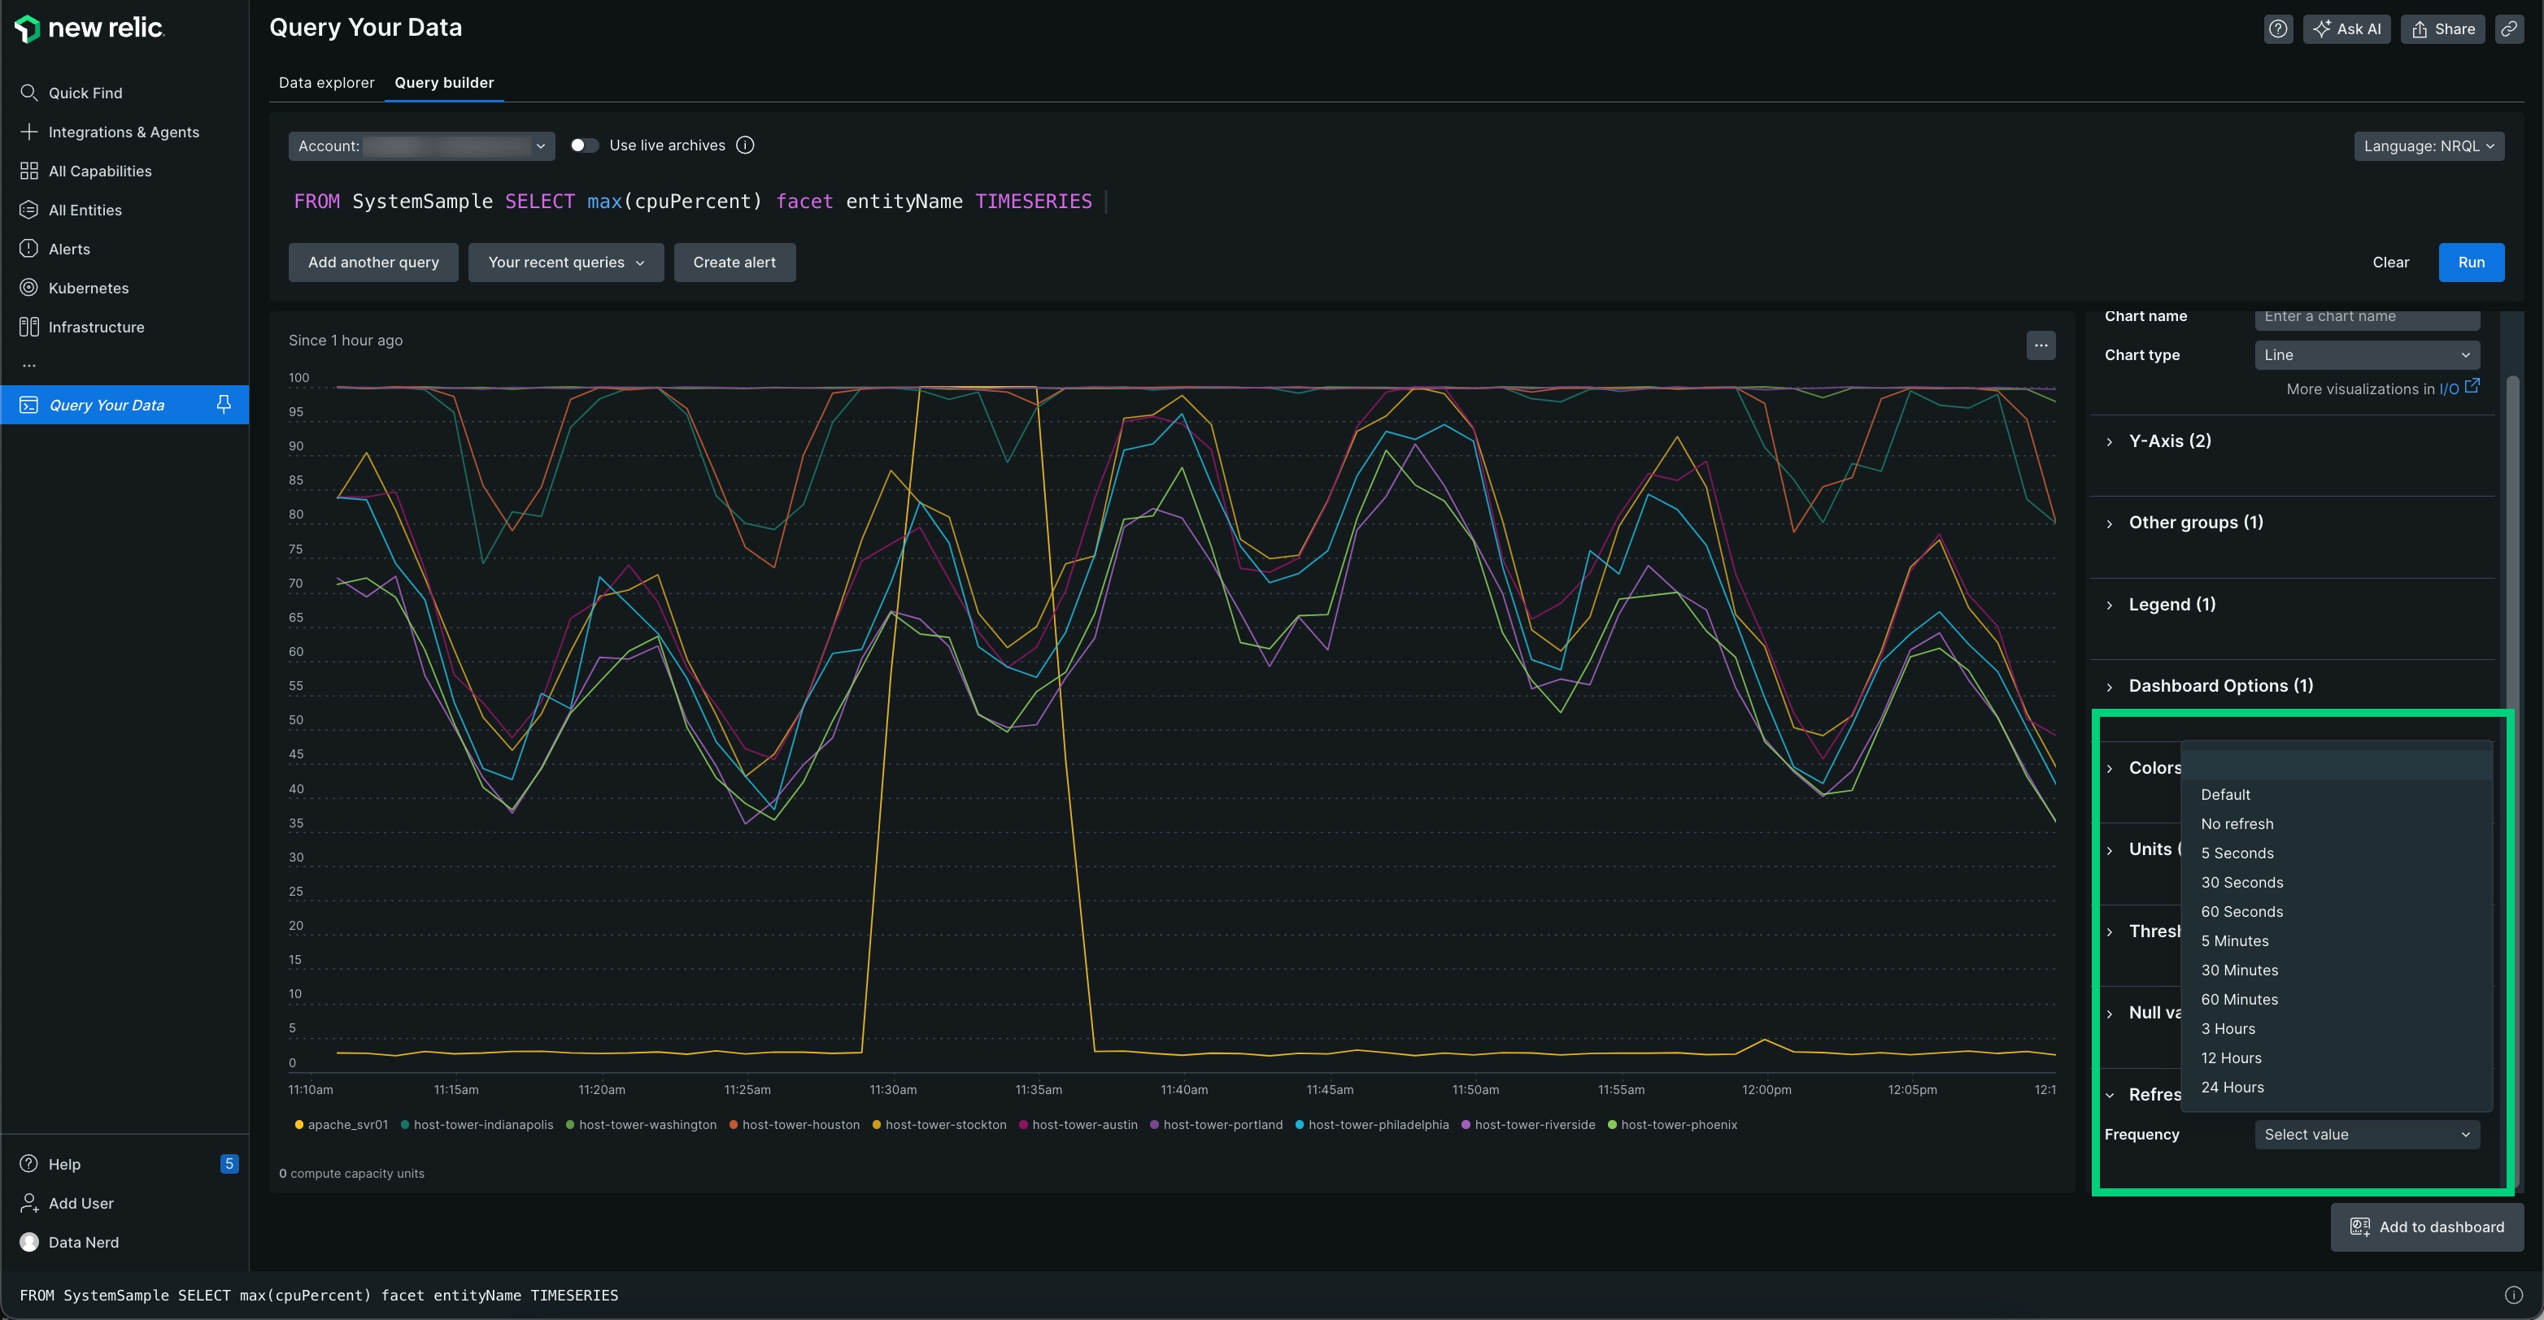This screenshot has height=1320, width=2544.
Task: Click the Ask AI icon
Action: point(2346,28)
